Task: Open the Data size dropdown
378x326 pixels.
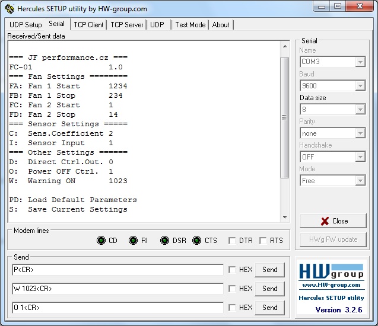Action: [x=360, y=110]
